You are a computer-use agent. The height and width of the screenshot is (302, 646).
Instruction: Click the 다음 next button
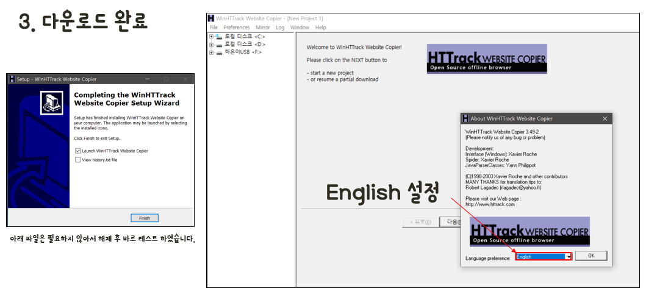point(450,222)
